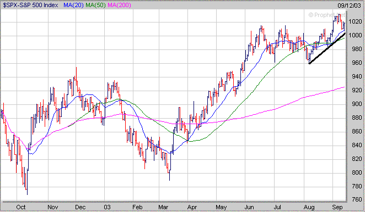The height and width of the screenshot is (212, 365).
Task: Select the MA(200) legend label
Action: (x=119, y=5)
